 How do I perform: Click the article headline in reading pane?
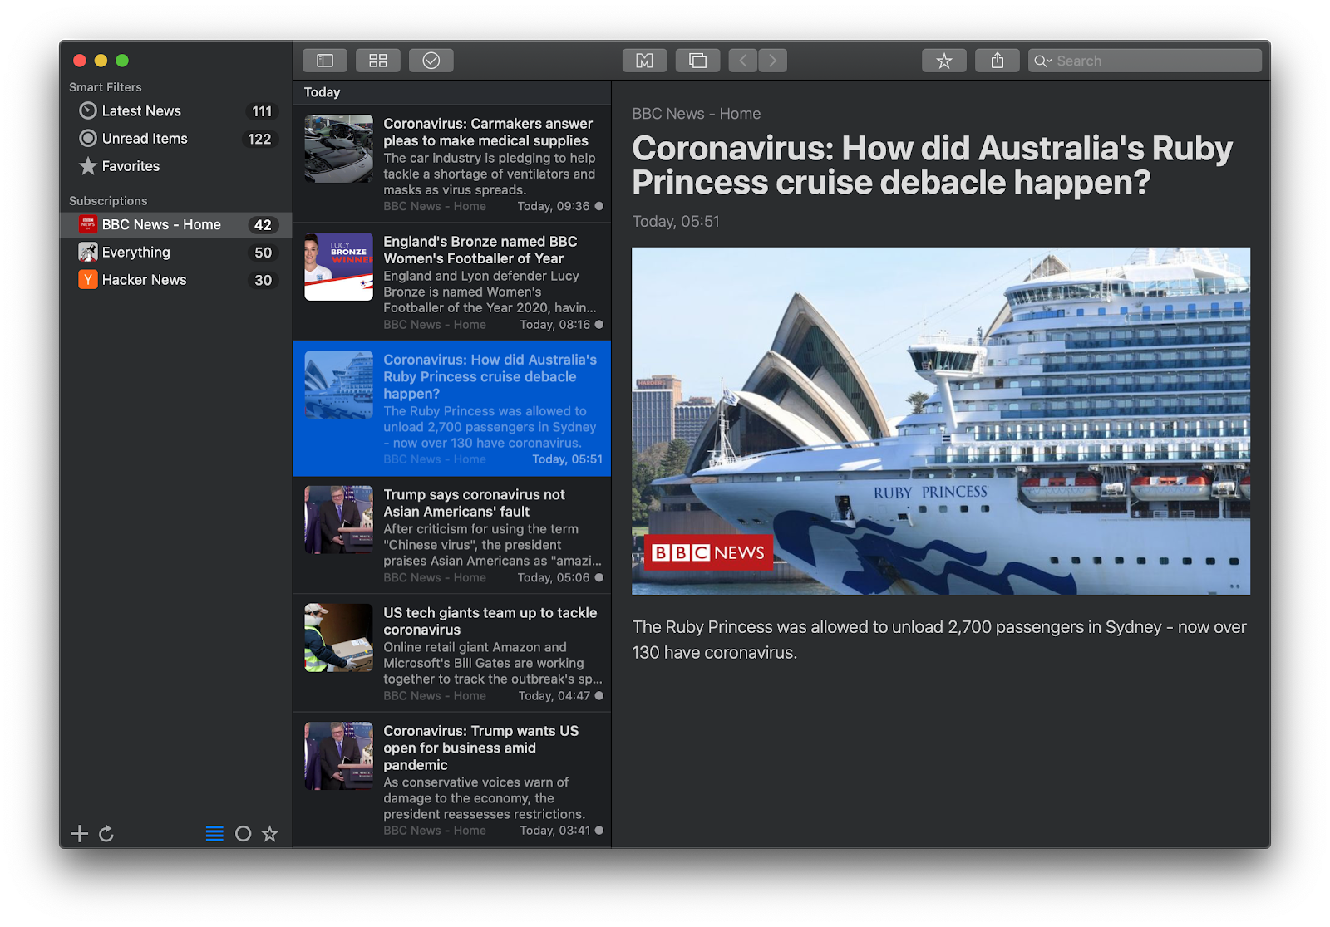pos(932,165)
